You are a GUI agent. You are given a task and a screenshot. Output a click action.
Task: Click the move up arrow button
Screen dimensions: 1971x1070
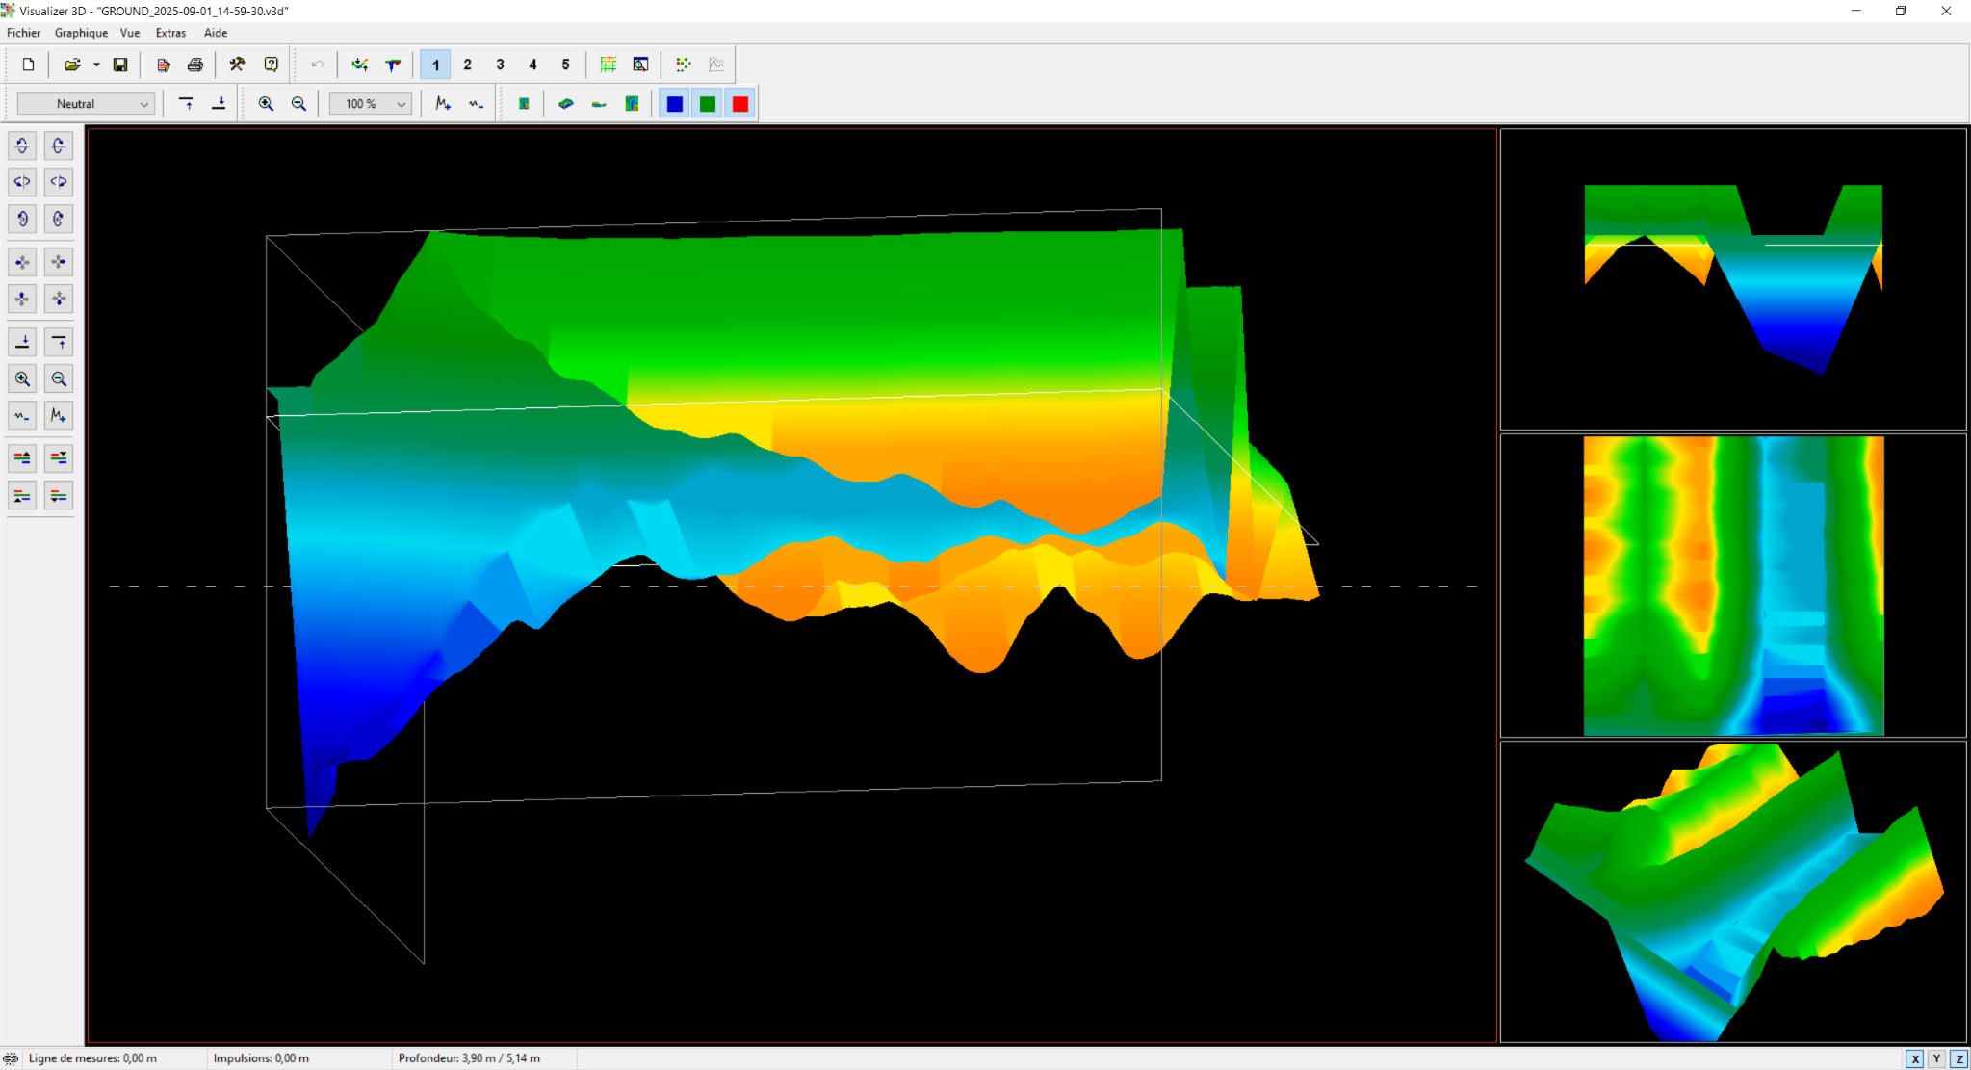click(22, 299)
